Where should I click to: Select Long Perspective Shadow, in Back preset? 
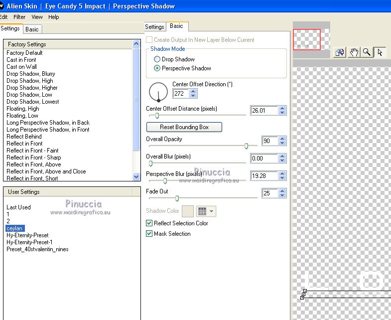click(48, 123)
